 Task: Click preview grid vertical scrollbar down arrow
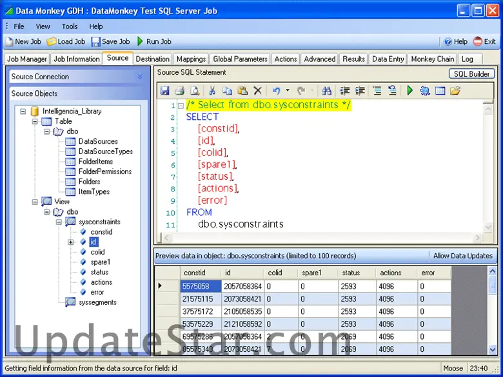[493, 349]
